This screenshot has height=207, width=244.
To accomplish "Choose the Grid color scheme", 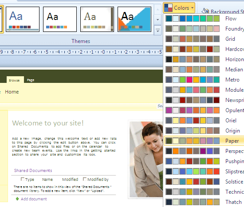I will tap(204, 39).
